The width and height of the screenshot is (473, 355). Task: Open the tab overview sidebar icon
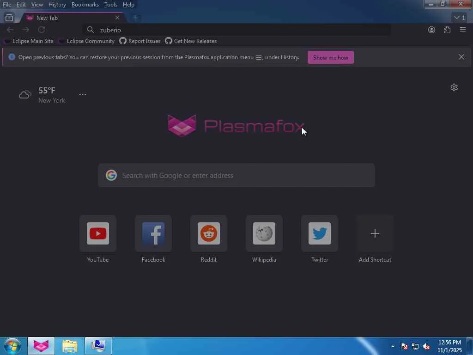point(9,18)
